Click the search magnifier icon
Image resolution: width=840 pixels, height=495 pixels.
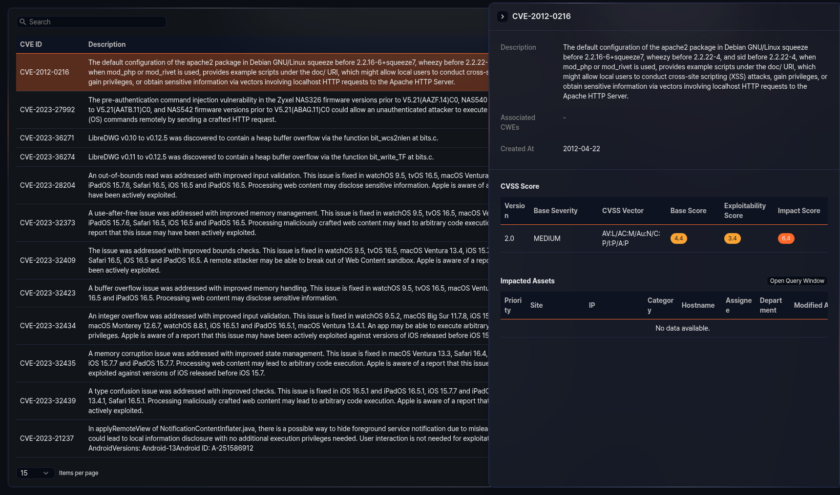click(x=22, y=22)
